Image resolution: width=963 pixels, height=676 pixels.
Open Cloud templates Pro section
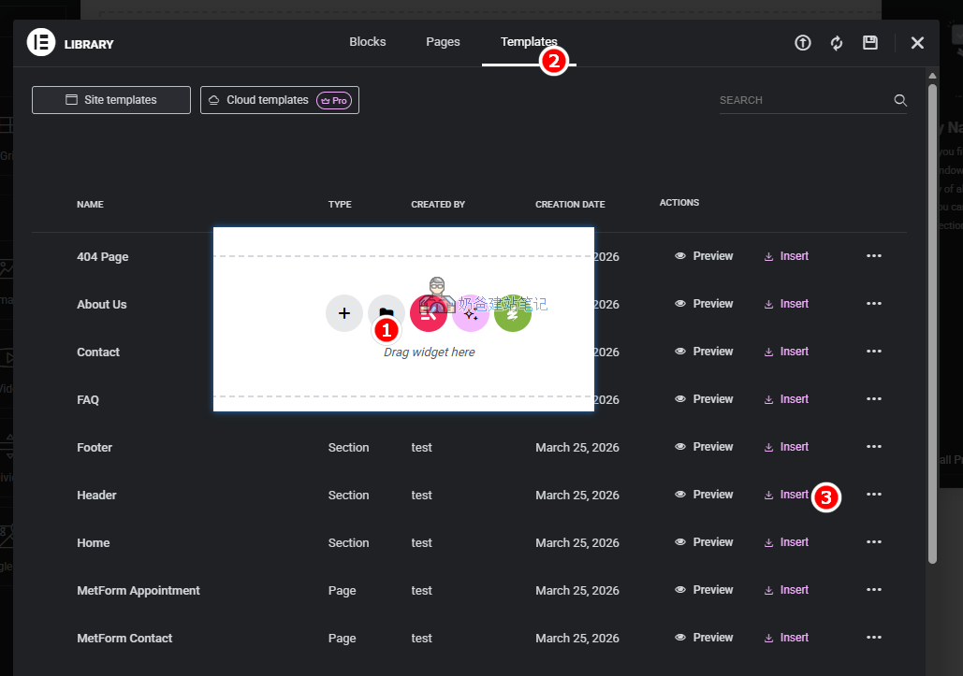click(279, 100)
